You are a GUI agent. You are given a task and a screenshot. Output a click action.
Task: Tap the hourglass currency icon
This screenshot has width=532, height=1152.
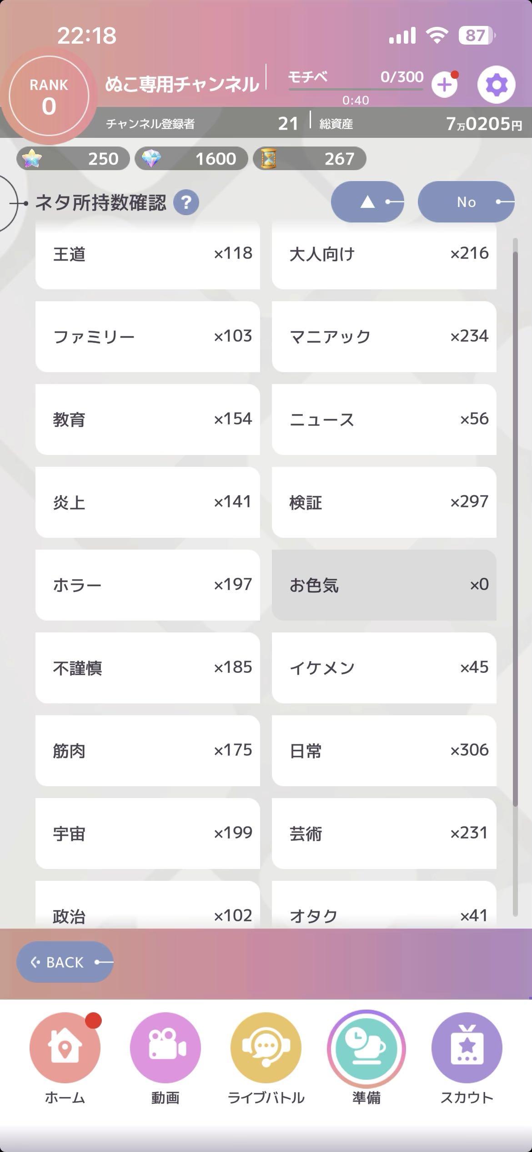(x=268, y=159)
